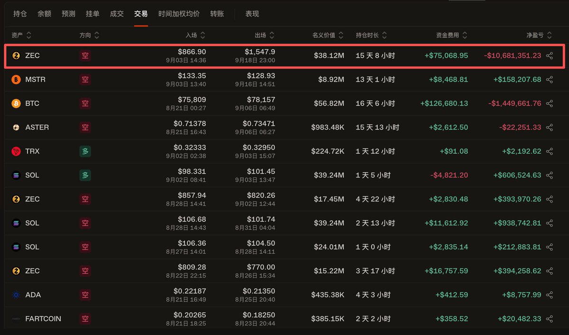Open the 时间加权均价 tab
The height and width of the screenshot is (335, 569).
tap(179, 14)
